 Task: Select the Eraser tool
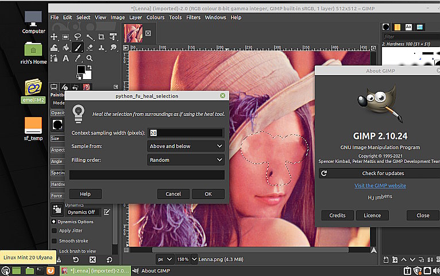click(x=90, y=48)
